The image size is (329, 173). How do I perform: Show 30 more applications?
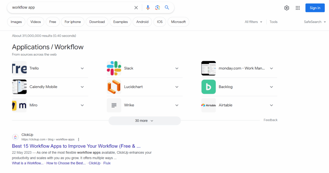coord(144,121)
